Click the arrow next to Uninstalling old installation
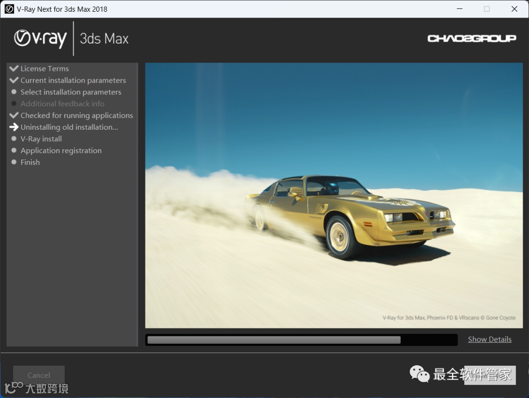 (x=14, y=127)
